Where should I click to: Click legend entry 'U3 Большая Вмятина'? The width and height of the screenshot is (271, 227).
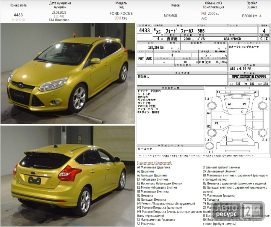tap(151, 200)
